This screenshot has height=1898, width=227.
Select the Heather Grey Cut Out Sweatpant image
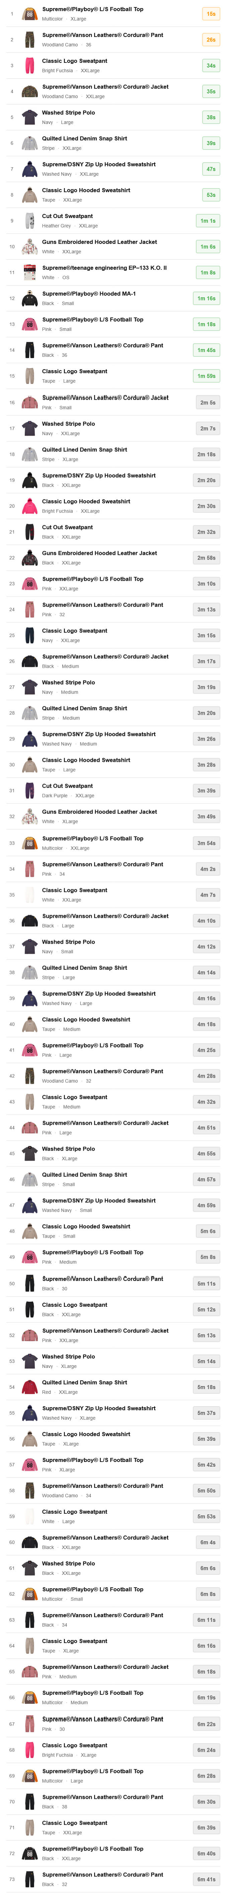click(29, 221)
